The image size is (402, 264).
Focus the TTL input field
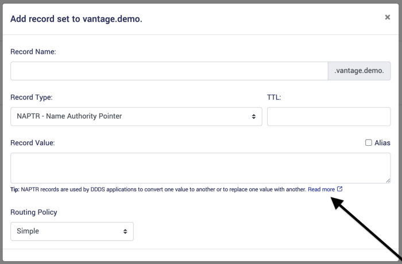[328, 117]
